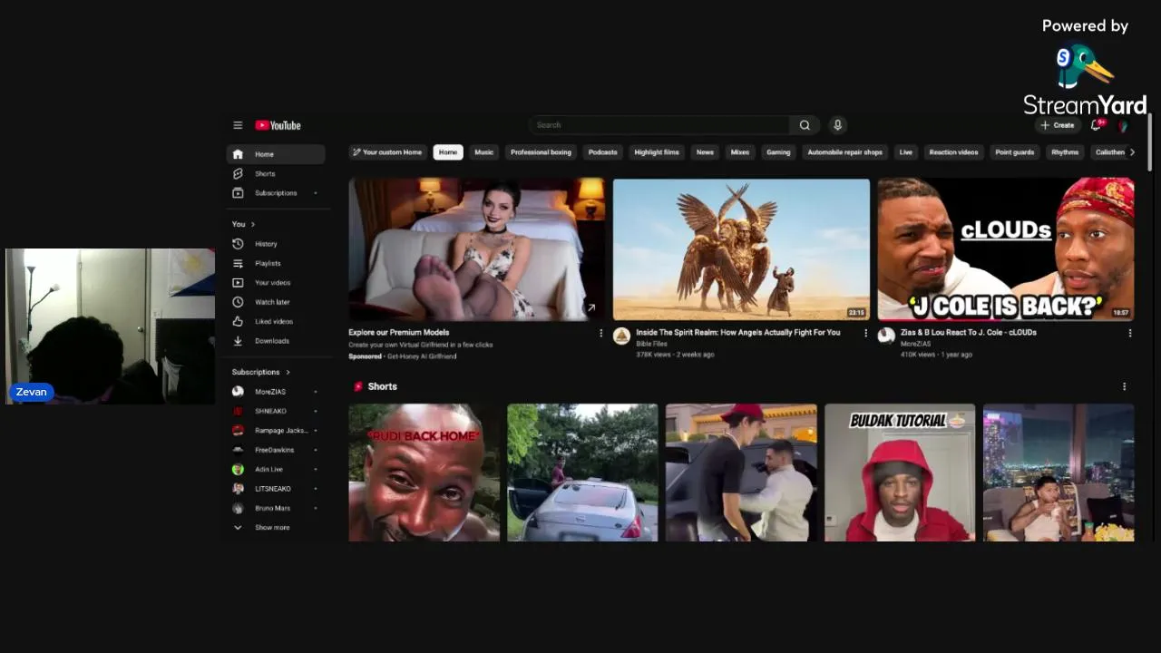Select the Music filter chip
Image resolution: width=1161 pixels, height=653 pixels.
tap(484, 152)
